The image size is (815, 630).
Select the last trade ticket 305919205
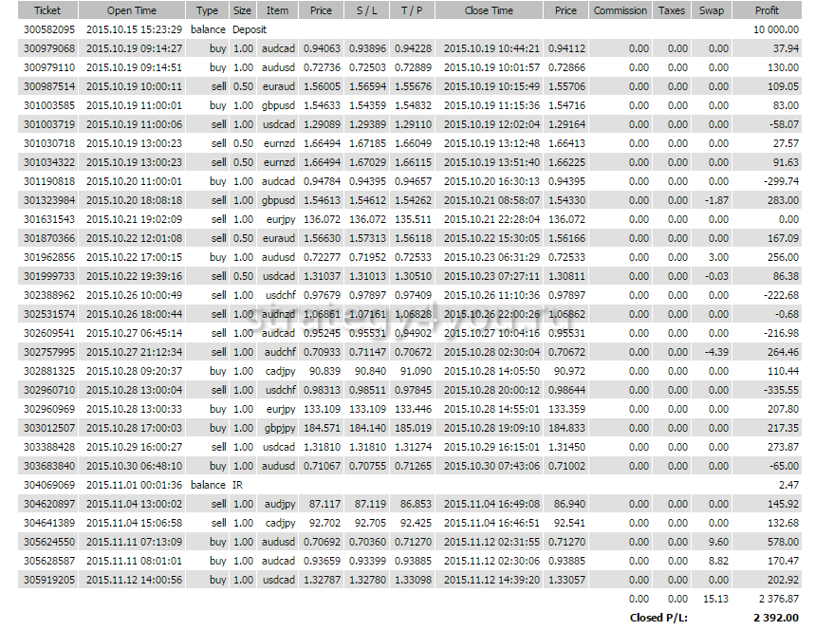click(48, 579)
